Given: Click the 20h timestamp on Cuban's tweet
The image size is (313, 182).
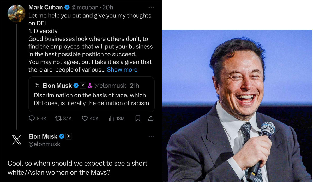Looking at the screenshot, I should coord(108,8).
